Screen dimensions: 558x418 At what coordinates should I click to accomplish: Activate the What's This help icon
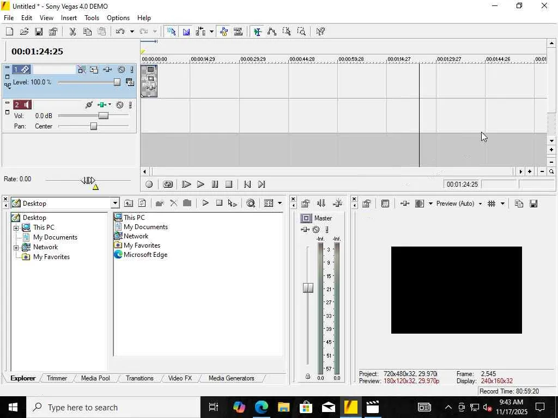[320, 32]
